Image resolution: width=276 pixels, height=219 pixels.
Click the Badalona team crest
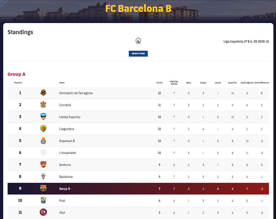tap(43, 176)
